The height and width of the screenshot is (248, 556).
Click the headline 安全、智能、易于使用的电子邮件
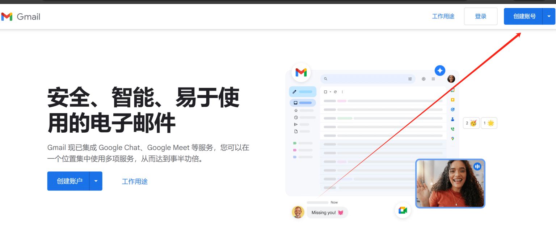pyautogui.click(x=143, y=110)
